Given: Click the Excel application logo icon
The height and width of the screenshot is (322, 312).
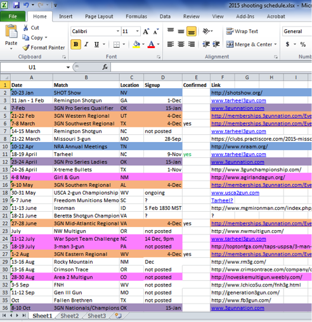Looking at the screenshot, I should pos(4,5).
